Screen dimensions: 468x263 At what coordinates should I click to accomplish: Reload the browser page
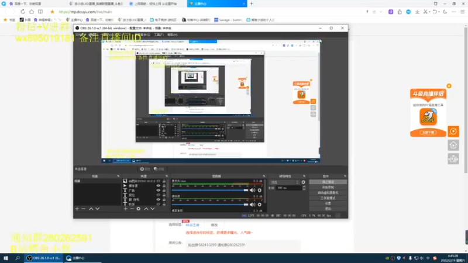pyautogui.click(x=23, y=12)
